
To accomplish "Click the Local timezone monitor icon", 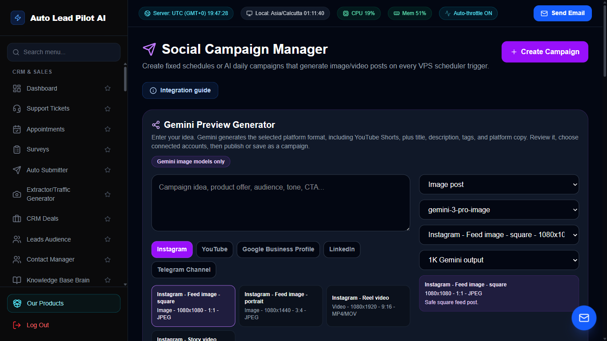I will coord(250,13).
